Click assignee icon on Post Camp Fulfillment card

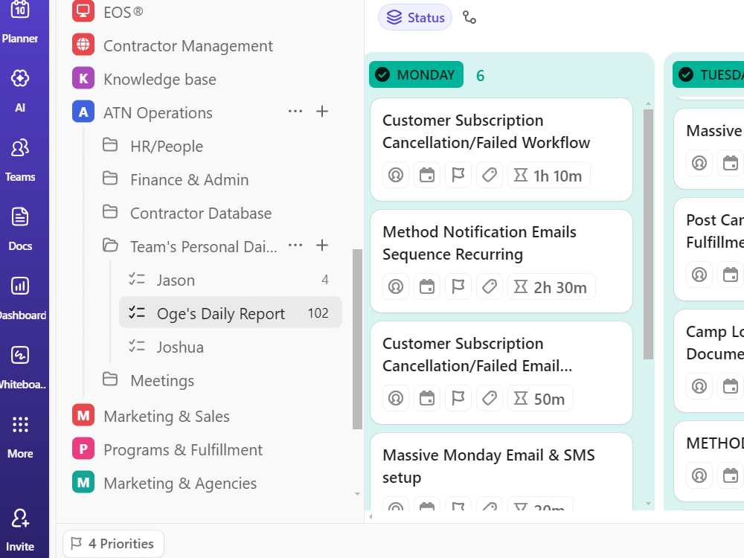pyautogui.click(x=699, y=275)
